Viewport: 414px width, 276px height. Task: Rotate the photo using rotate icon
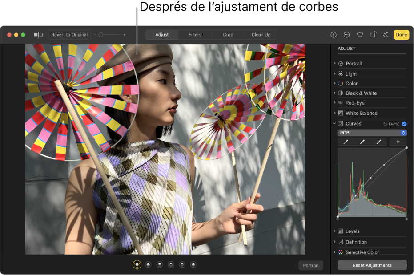[x=374, y=34]
